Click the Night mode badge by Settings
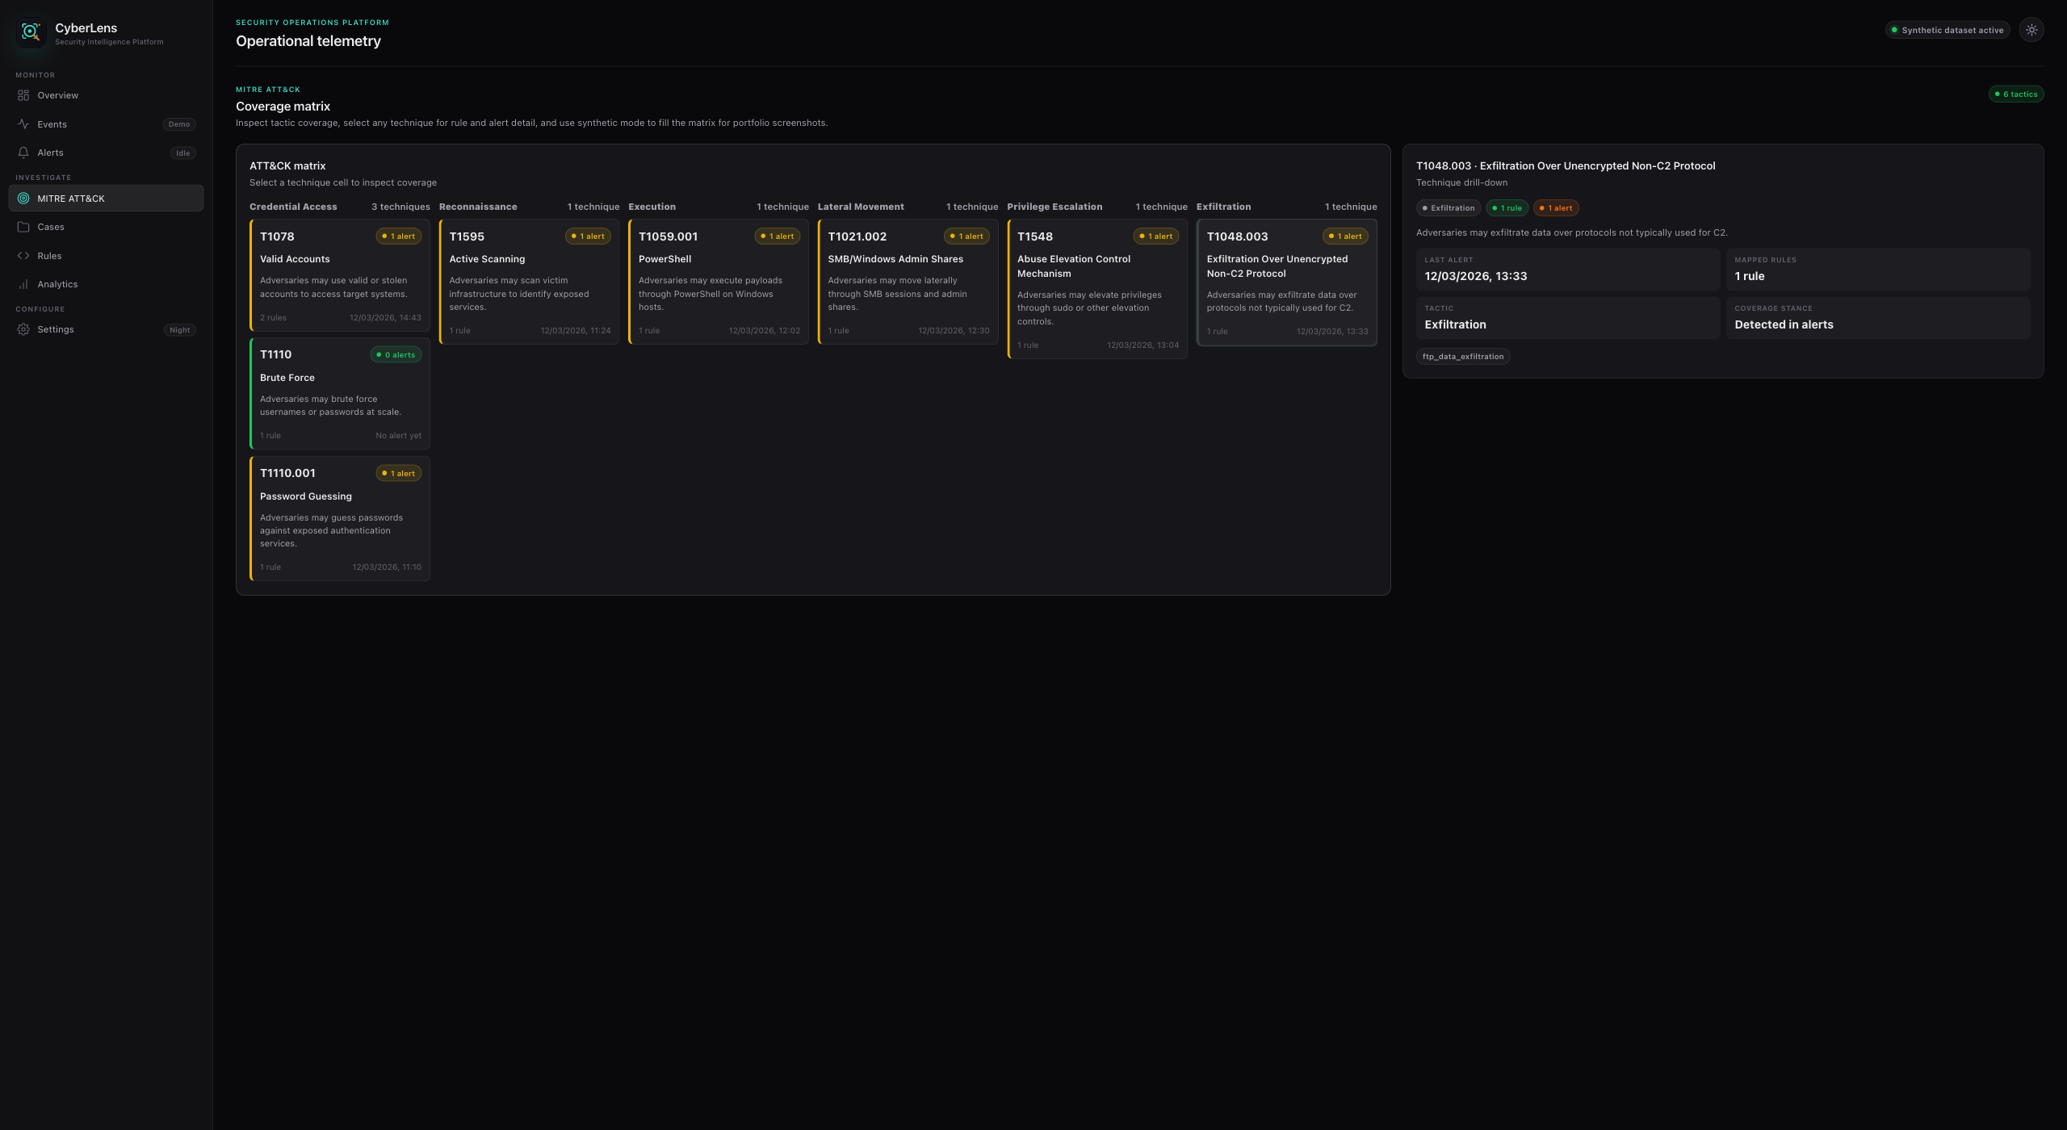The height and width of the screenshot is (1130, 2067). pyautogui.click(x=179, y=330)
